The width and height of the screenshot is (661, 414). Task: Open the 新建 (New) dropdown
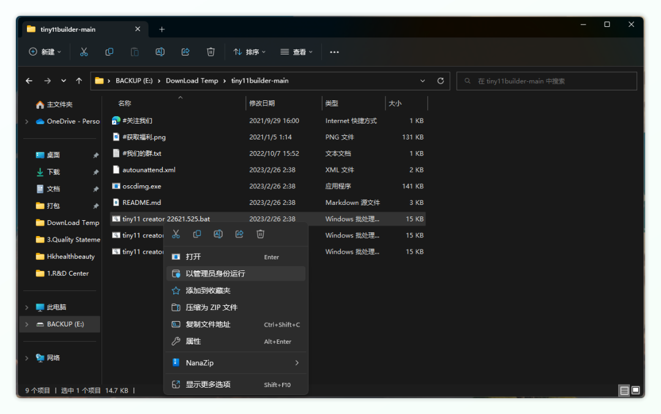tap(45, 52)
